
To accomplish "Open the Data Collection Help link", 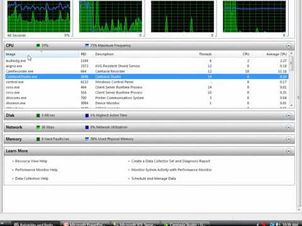I will 31,178.
